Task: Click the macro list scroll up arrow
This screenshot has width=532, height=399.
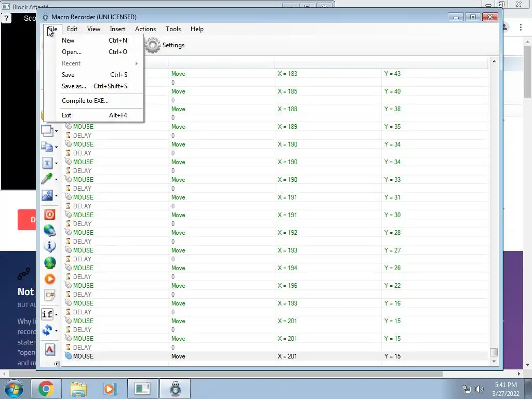Action: tap(494, 61)
